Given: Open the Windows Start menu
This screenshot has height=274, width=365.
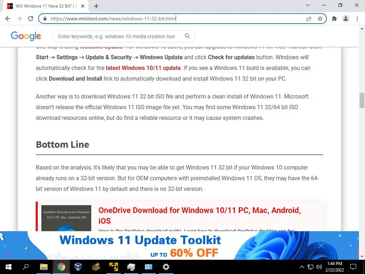Looking at the screenshot, I should point(9,267).
